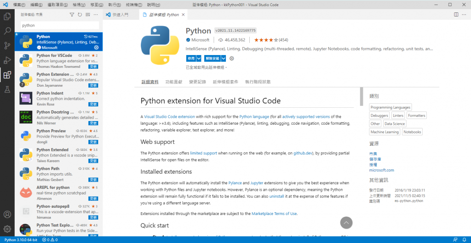Expand the 解除安裝 (Uninstall) dropdown arrow
The width and height of the screenshot is (471, 243).
point(223,58)
